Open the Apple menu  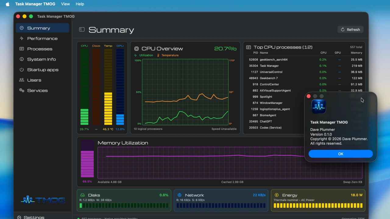pos(8,4)
